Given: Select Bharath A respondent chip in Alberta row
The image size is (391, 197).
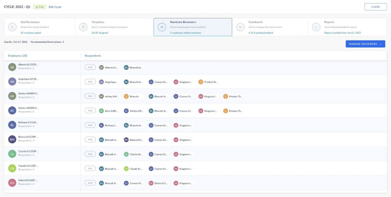Looking at the screenshot, I should pos(133,67).
